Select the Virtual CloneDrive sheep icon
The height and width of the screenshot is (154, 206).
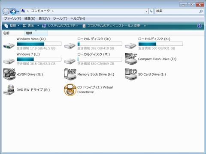click(x=70, y=90)
